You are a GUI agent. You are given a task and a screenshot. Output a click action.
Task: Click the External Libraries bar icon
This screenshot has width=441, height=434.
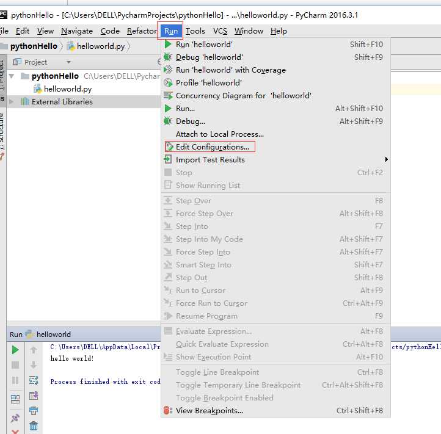click(25, 101)
